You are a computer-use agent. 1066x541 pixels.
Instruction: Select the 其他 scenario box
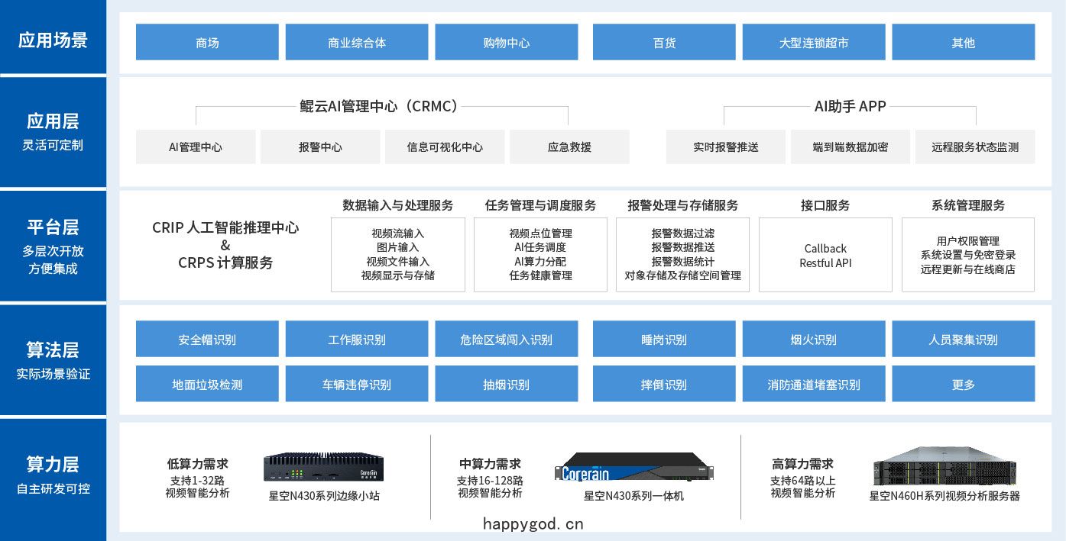point(964,42)
